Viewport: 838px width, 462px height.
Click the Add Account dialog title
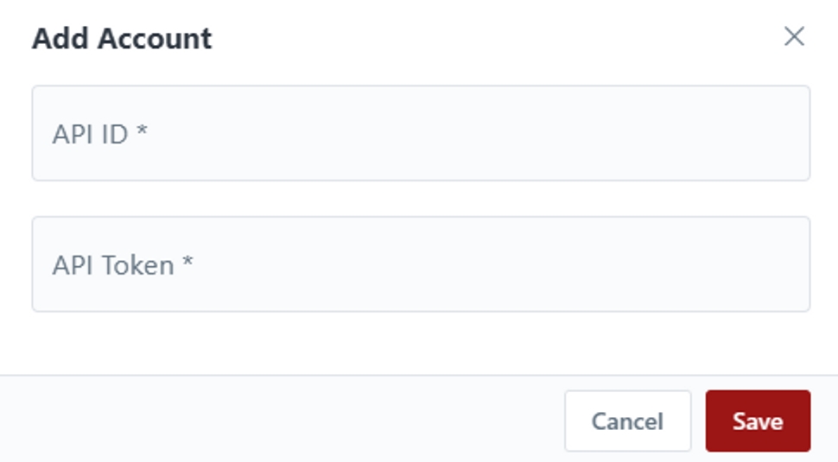coord(122,39)
